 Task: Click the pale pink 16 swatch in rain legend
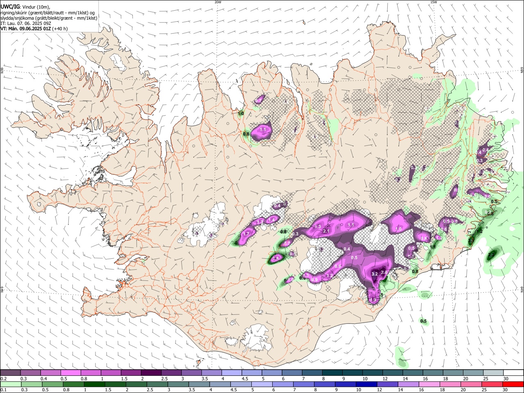pyautogui.click(x=429, y=384)
